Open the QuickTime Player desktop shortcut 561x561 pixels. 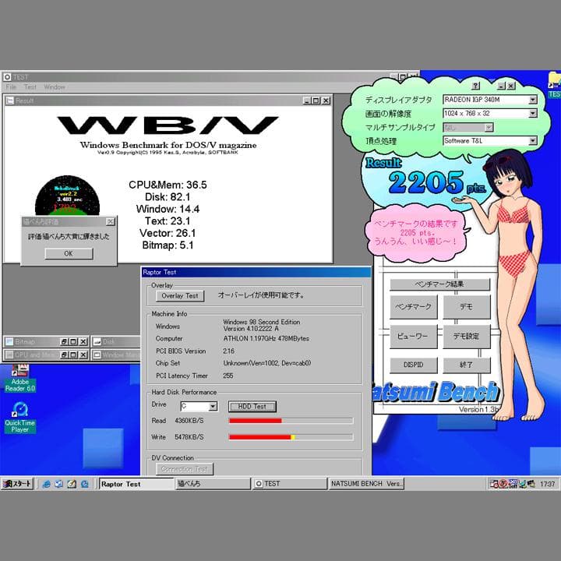pos(20,418)
